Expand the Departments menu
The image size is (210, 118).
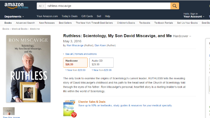tap(14, 17)
